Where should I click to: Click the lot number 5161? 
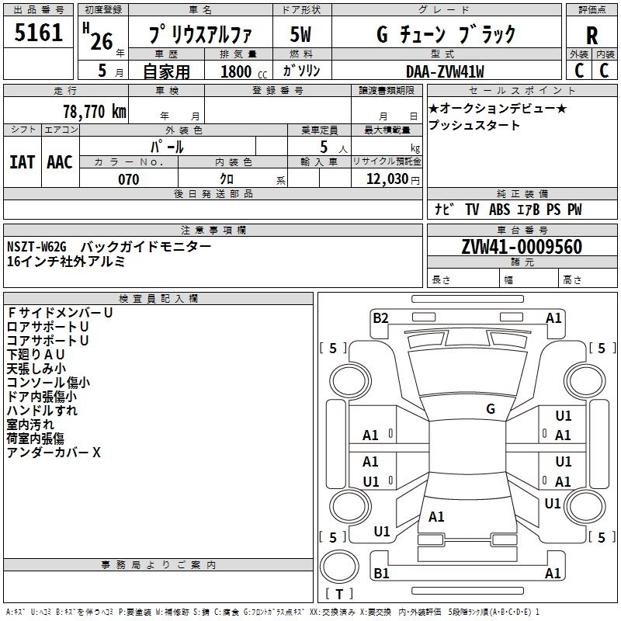tap(38, 33)
